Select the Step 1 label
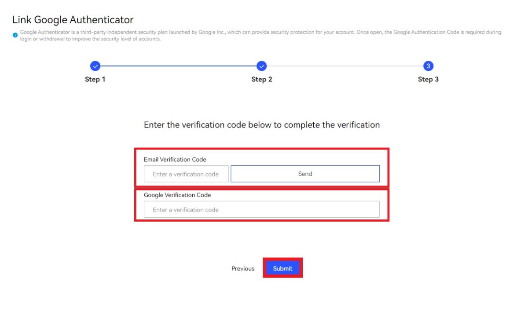 click(95, 80)
